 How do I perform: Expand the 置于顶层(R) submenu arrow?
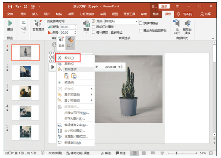click(92, 95)
